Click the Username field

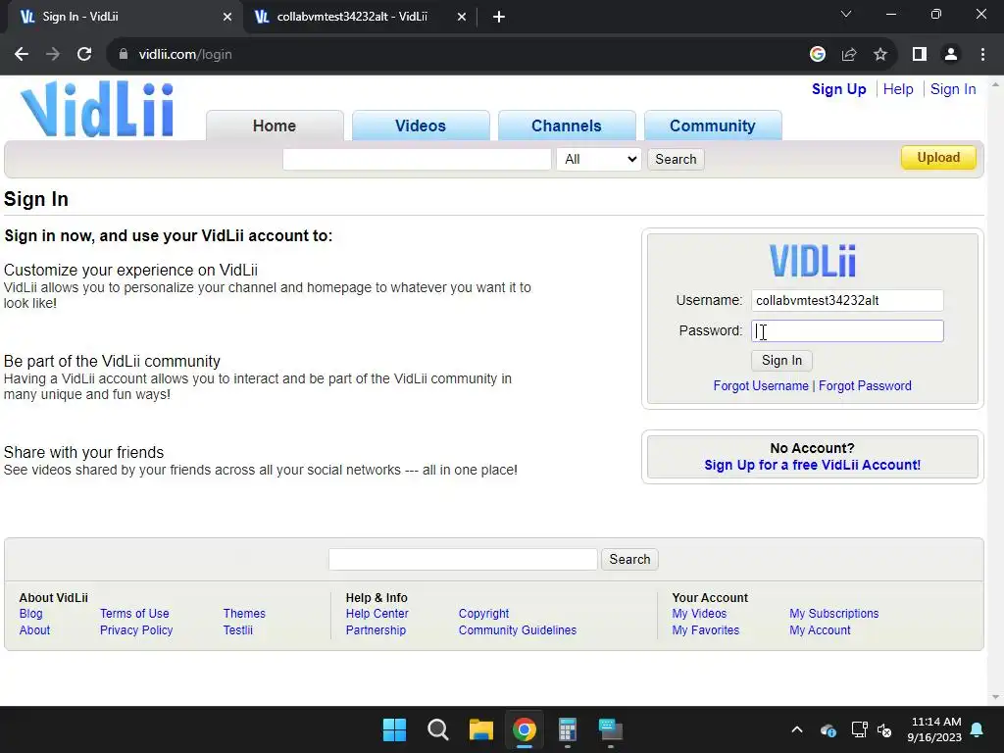[847, 300]
